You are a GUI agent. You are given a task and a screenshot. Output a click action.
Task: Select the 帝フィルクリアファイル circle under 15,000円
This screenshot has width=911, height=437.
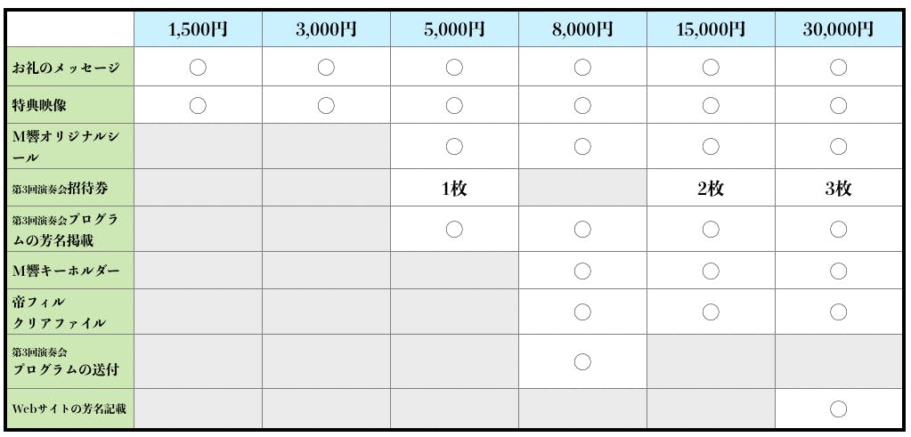(x=711, y=312)
